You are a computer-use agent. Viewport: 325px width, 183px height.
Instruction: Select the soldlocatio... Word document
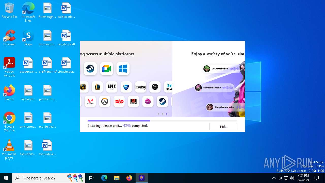pyautogui.click(x=66, y=11)
